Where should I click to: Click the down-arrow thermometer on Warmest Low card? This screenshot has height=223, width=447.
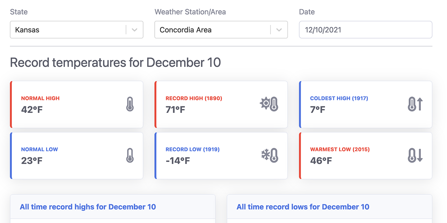pos(415,155)
